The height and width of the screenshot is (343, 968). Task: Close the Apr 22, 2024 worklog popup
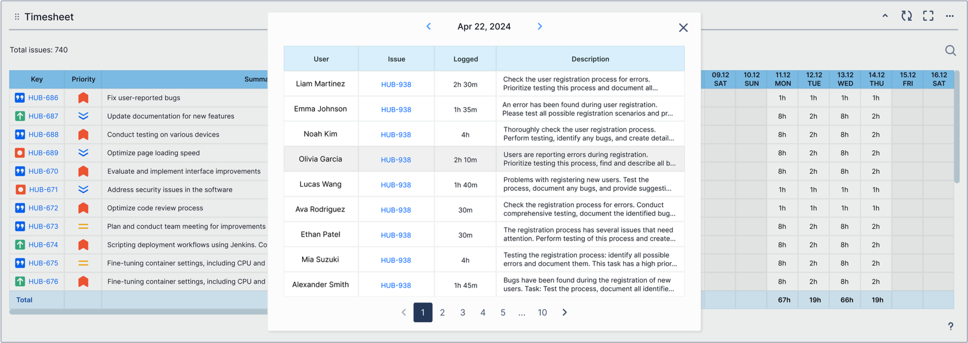tap(683, 28)
